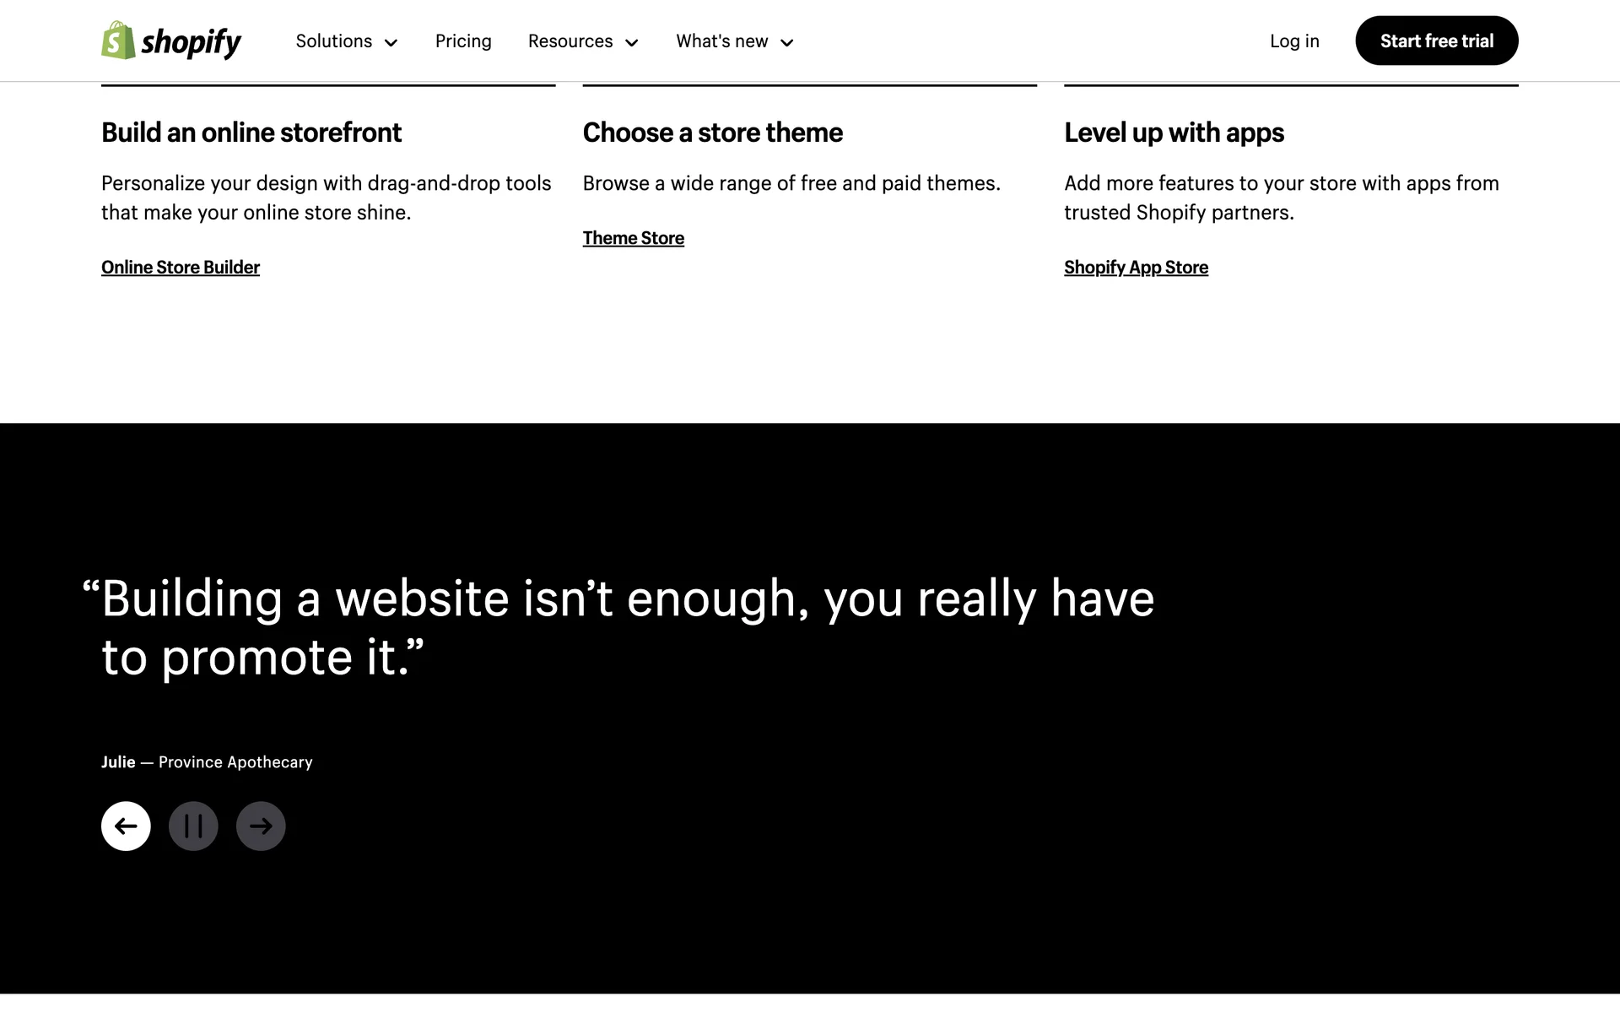Expand the Resources dropdown chevron

[631, 43]
